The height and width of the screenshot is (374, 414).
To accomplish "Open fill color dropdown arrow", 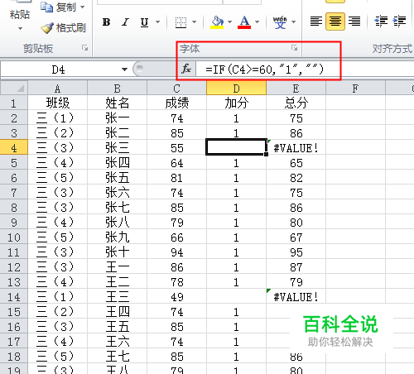I will pyautogui.click(x=229, y=22).
